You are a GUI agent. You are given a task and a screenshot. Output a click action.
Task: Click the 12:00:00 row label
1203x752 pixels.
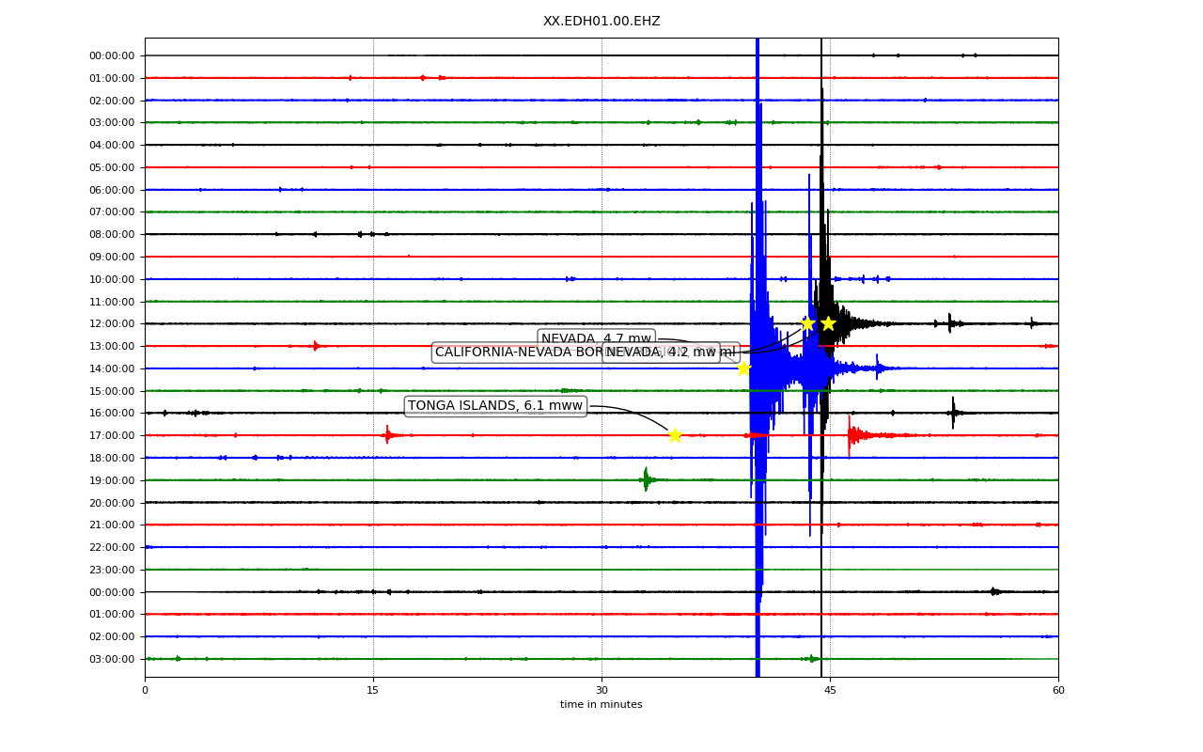pos(112,323)
